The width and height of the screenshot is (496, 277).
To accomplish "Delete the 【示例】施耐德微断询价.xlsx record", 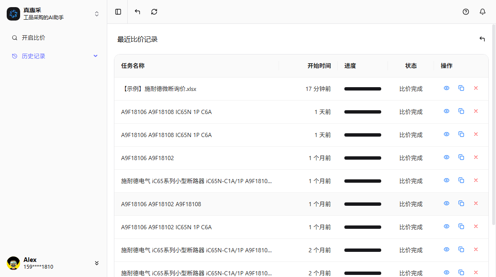I will [x=476, y=88].
